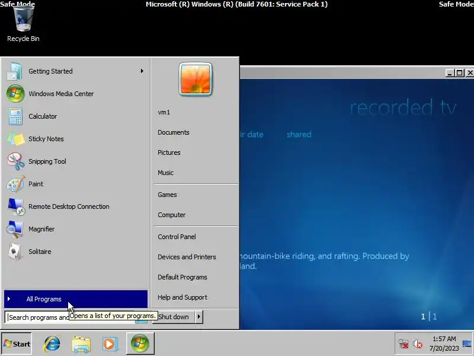Open Paint palette icon

(15, 184)
